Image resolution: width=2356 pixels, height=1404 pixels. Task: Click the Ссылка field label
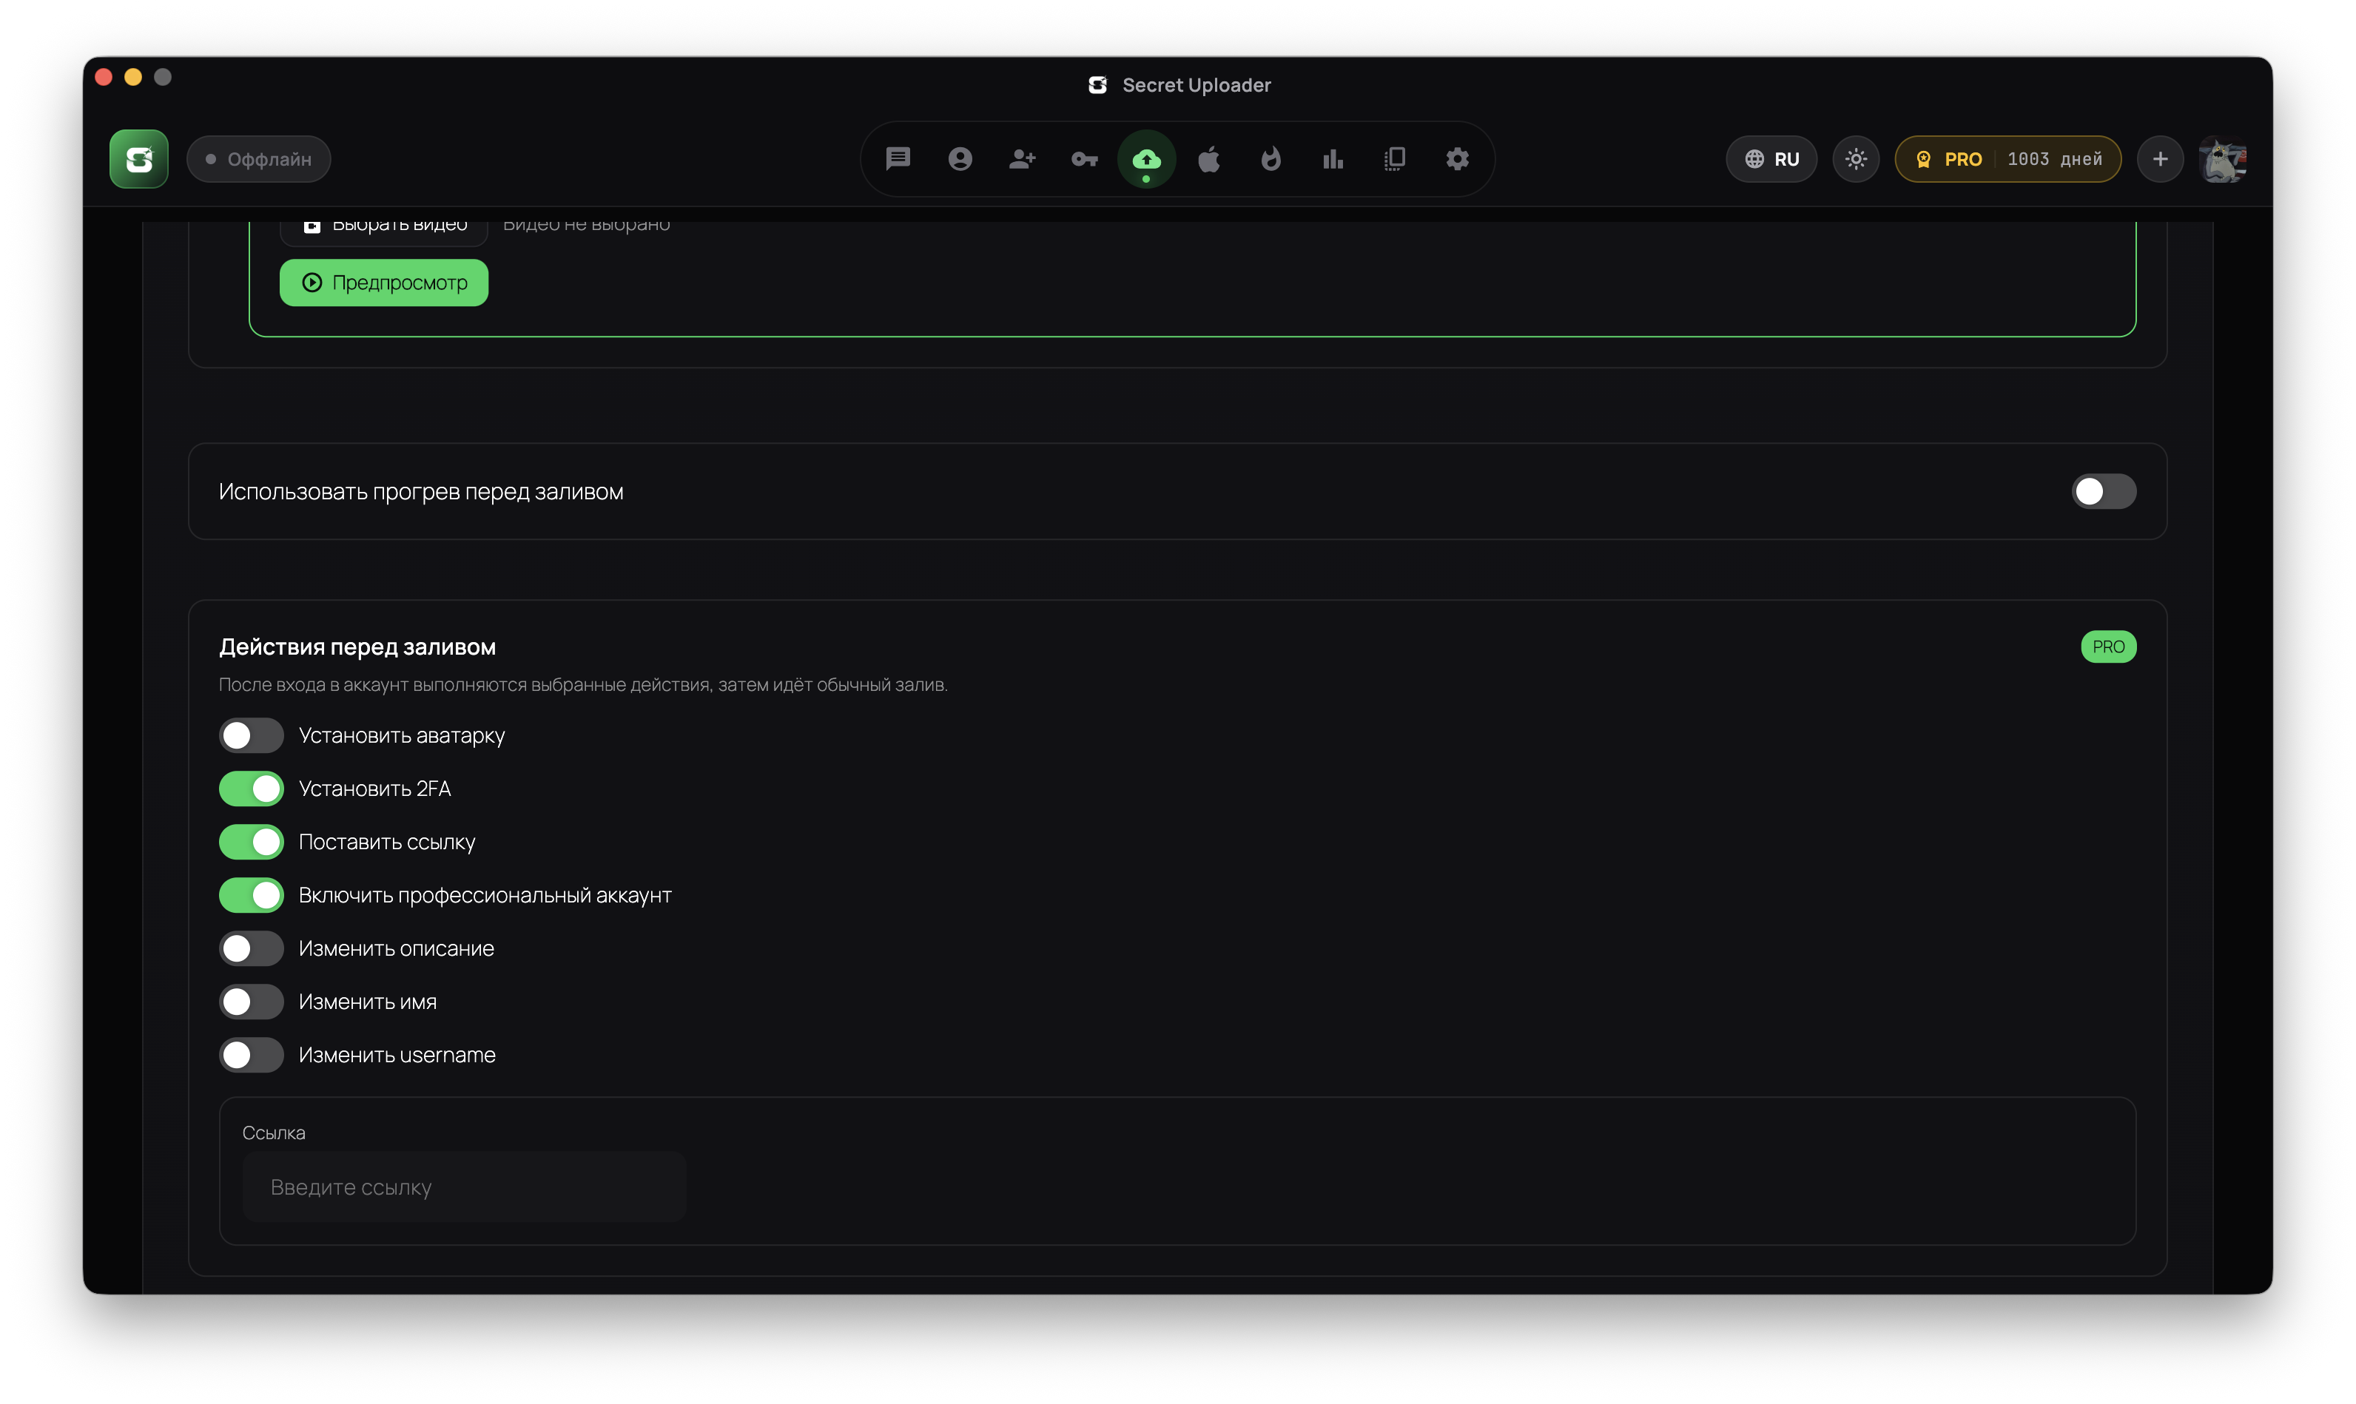coord(274,1133)
